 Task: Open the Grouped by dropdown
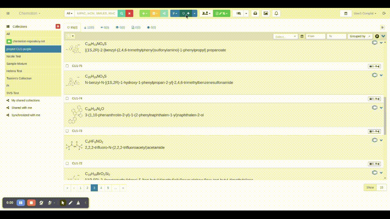tap(360, 36)
